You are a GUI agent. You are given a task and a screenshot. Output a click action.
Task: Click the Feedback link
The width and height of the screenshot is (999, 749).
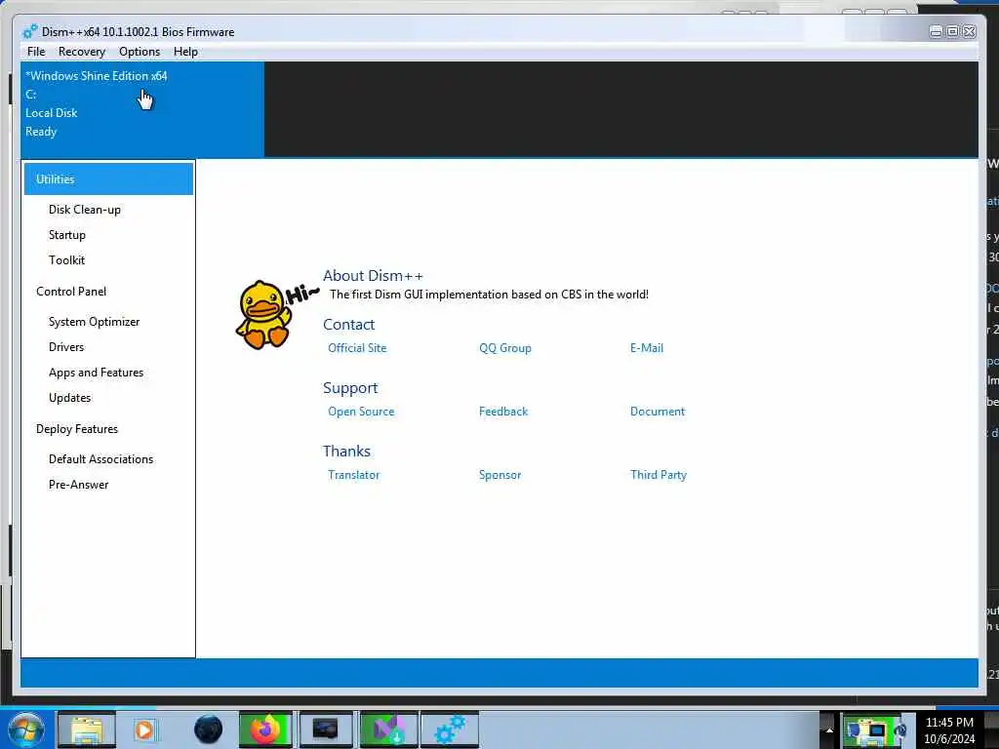pos(503,412)
